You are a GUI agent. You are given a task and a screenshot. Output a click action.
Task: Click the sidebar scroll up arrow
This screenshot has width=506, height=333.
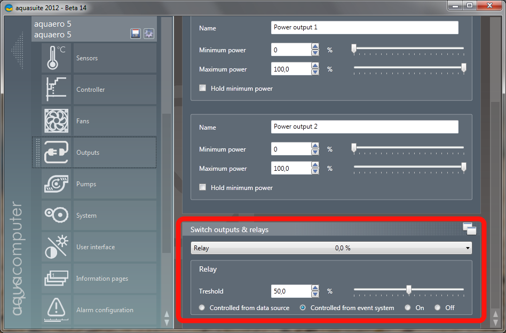click(167, 314)
